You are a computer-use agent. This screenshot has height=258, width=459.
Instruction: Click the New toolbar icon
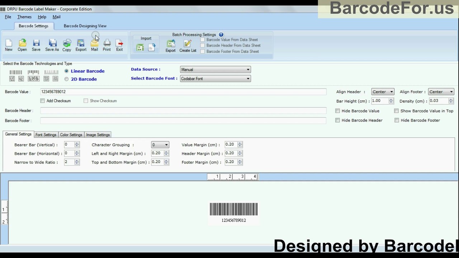click(x=9, y=45)
